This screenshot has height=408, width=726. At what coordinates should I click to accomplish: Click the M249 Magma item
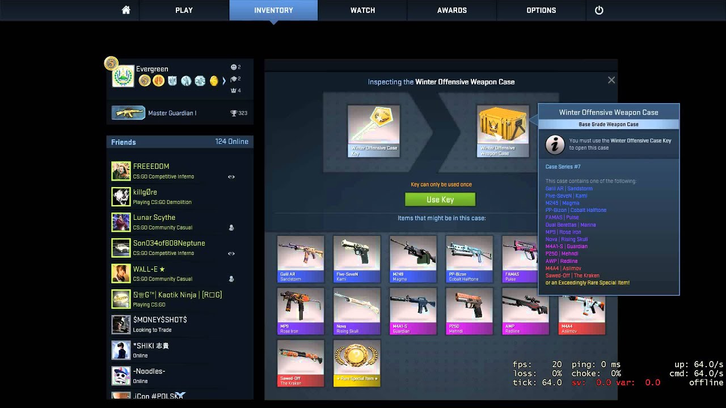413,259
